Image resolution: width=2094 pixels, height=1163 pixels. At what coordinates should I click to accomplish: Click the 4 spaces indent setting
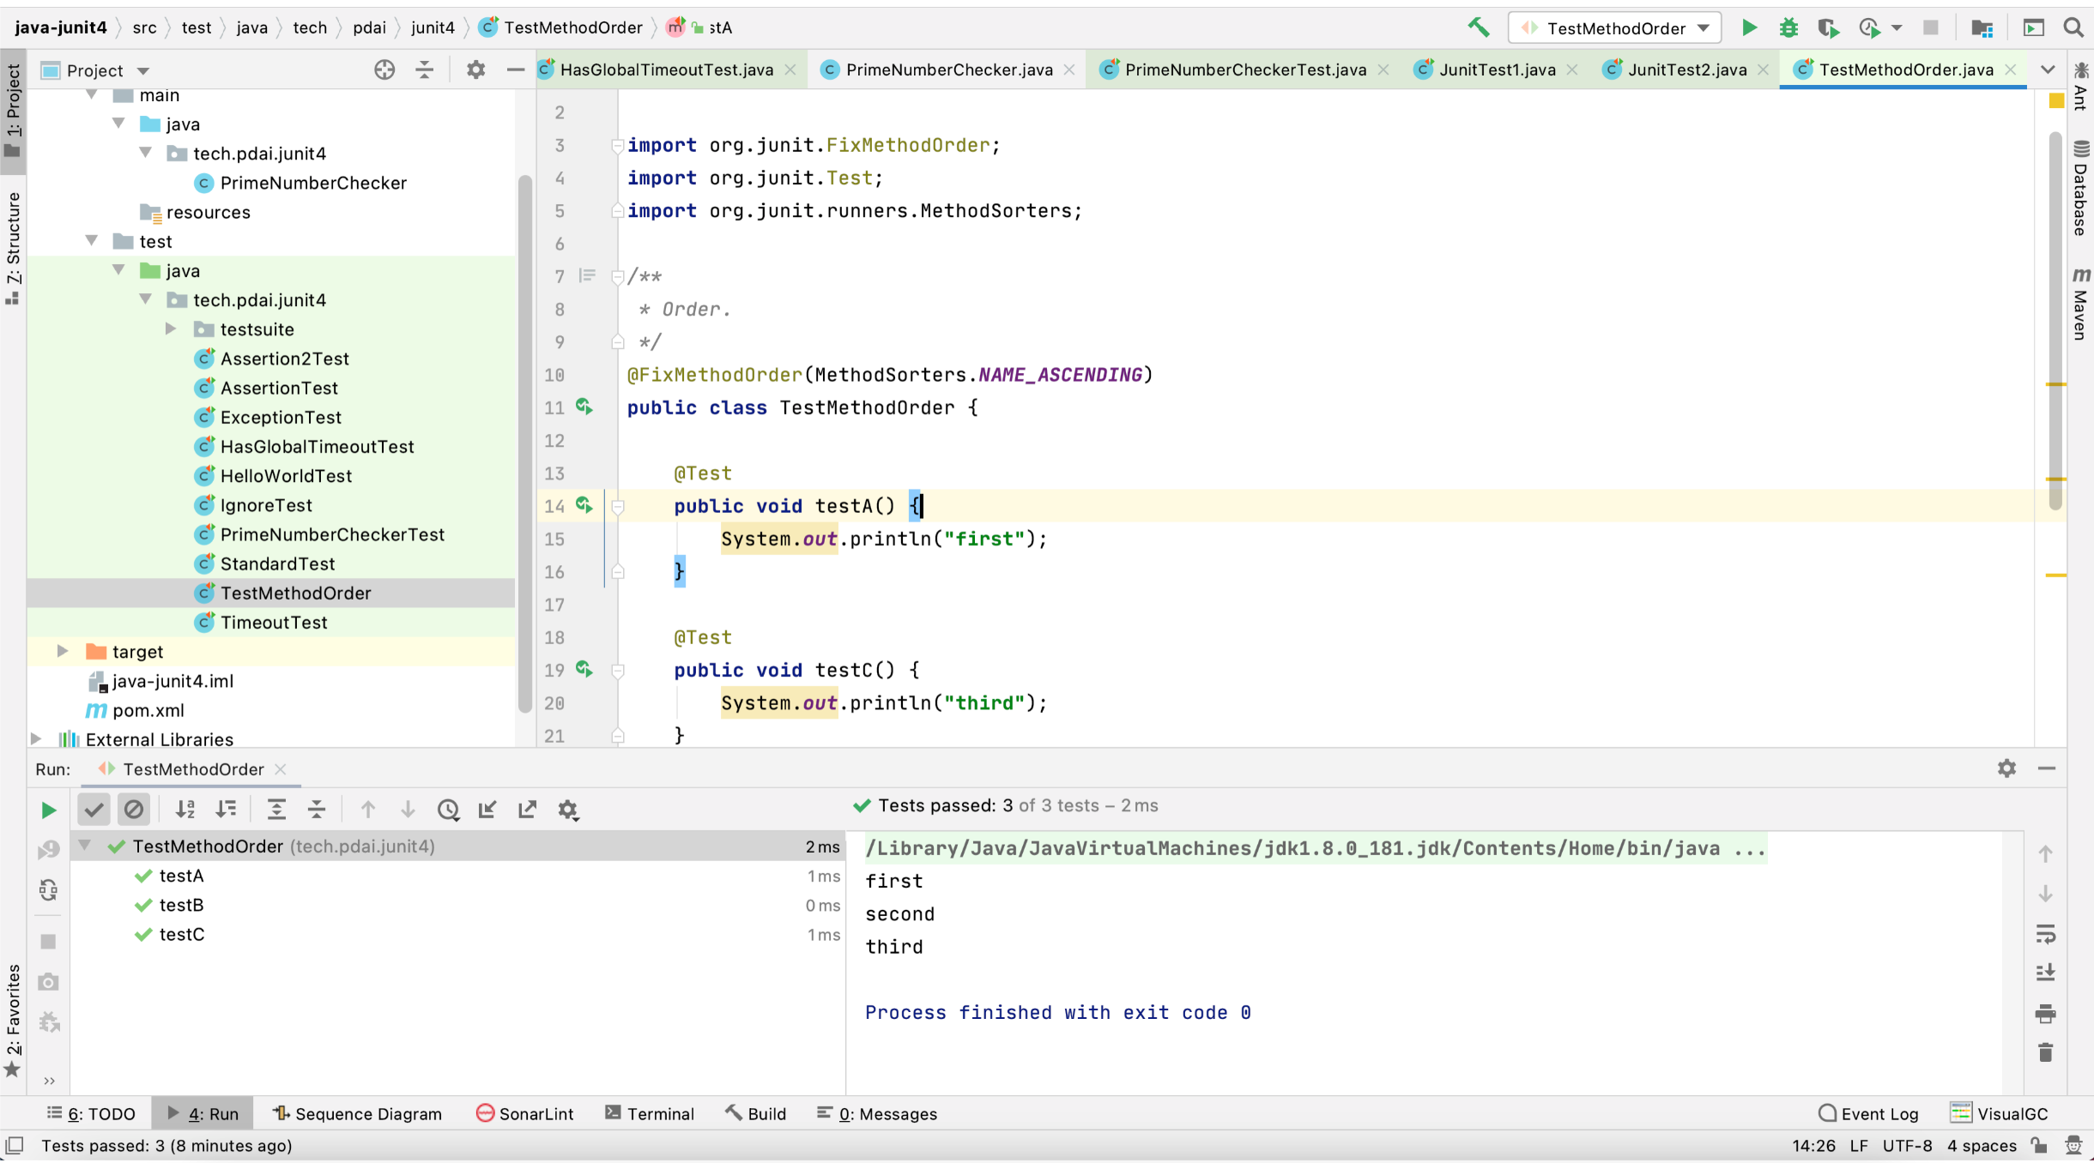tap(1982, 1145)
